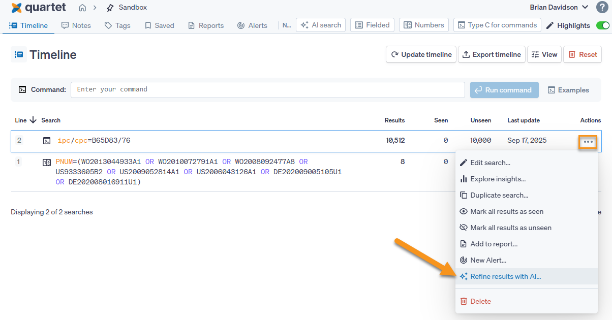Click line number 1 badge
Image resolution: width=612 pixels, height=320 pixels.
pyautogui.click(x=19, y=162)
